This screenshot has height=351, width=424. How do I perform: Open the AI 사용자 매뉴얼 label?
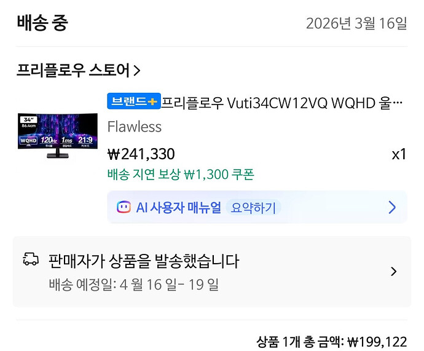(178, 208)
